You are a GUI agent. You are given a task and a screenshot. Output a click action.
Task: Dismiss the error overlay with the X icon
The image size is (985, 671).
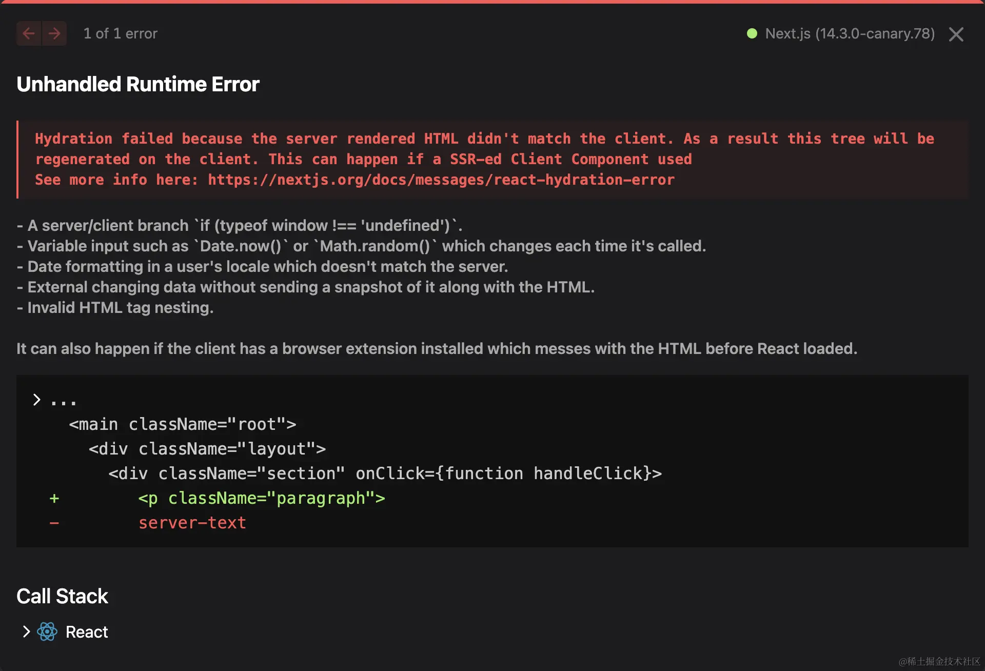tap(956, 34)
